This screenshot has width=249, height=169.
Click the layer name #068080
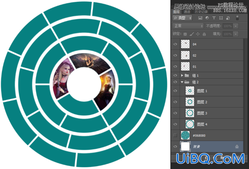click(199, 136)
